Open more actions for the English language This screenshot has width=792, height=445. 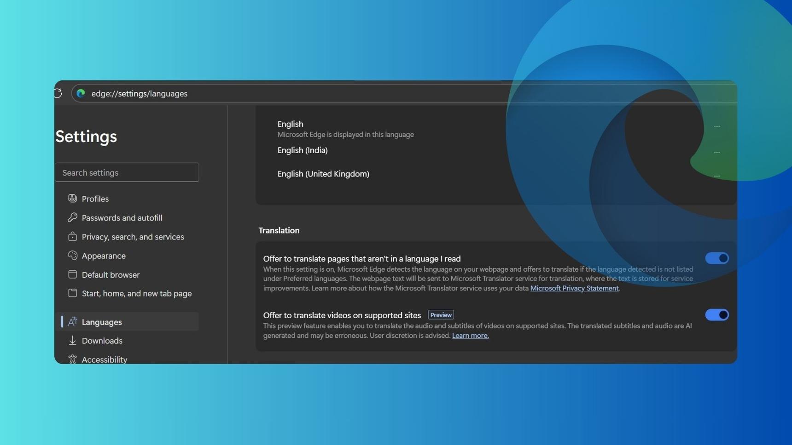tap(717, 126)
